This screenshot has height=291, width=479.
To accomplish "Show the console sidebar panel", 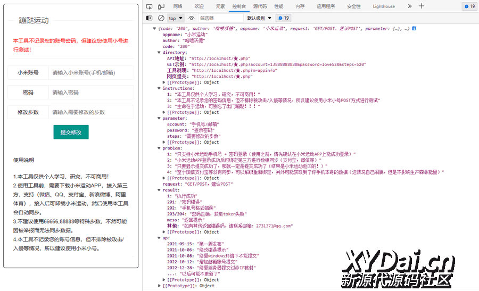I will pyautogui.click(x=150, y=18).
